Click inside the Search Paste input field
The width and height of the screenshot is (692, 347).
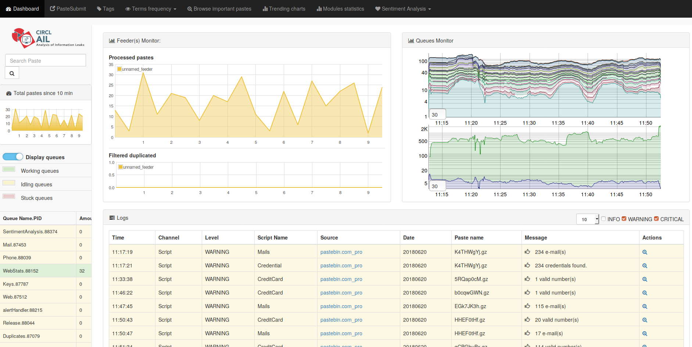point(45,60)
